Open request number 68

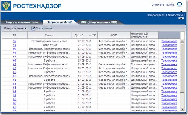click(x=14, y=53)
